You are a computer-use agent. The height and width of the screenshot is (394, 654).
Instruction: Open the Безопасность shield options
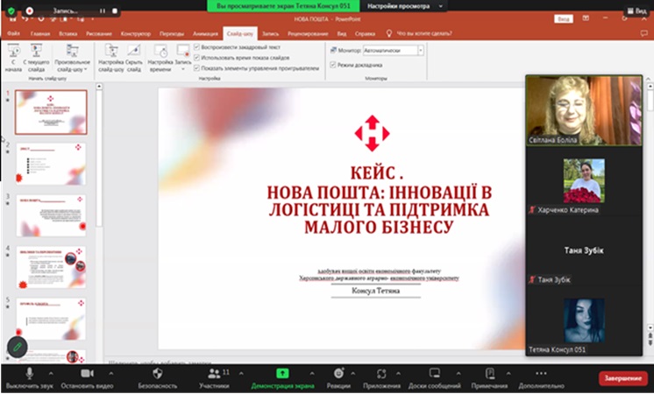coord(157,378)
